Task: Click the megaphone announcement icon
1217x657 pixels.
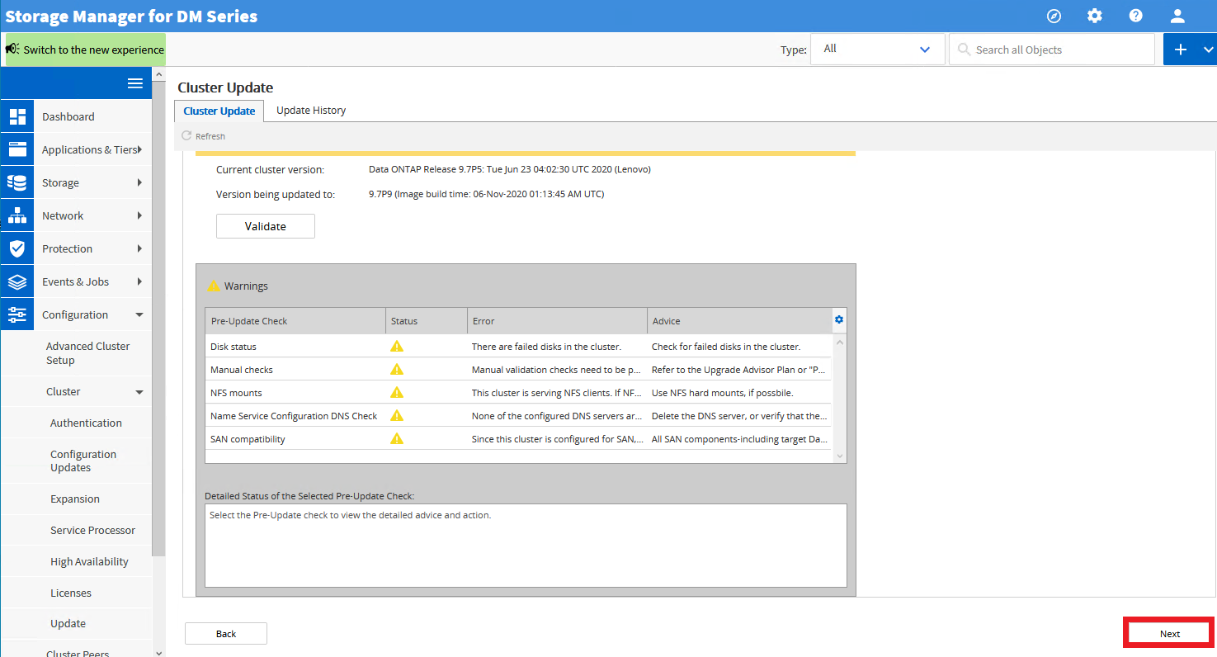Action: pyautogui.click(x=12, y=50)
